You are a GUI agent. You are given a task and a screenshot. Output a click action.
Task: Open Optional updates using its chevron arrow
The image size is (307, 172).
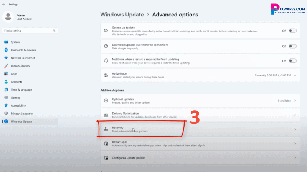click(295, 101)
